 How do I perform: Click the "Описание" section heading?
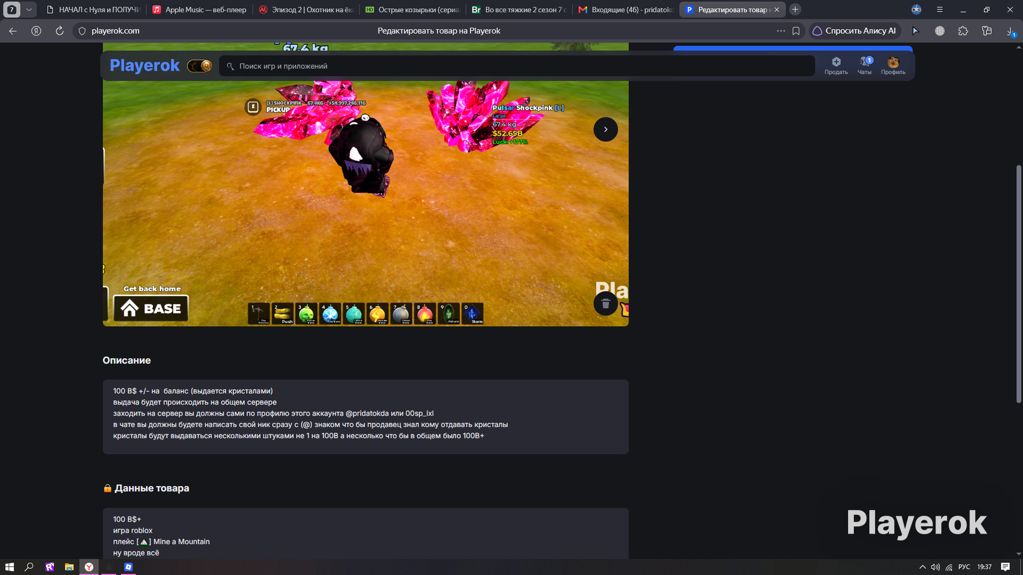coord(127,361)
